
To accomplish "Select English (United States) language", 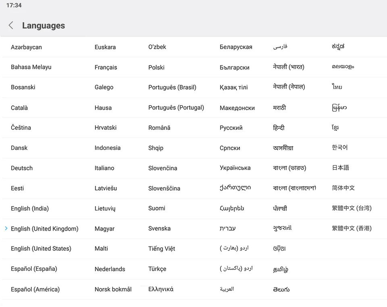I will coord(41,249).
